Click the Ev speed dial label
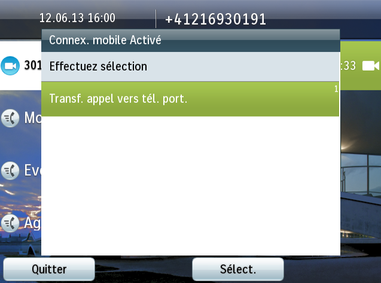 click(x=33, y=171)
